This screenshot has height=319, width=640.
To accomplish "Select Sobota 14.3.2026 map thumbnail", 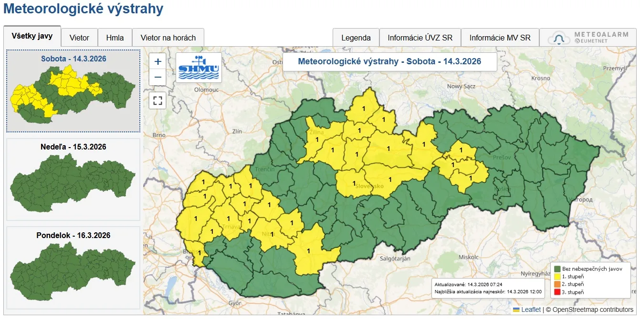I will (73, 90).
